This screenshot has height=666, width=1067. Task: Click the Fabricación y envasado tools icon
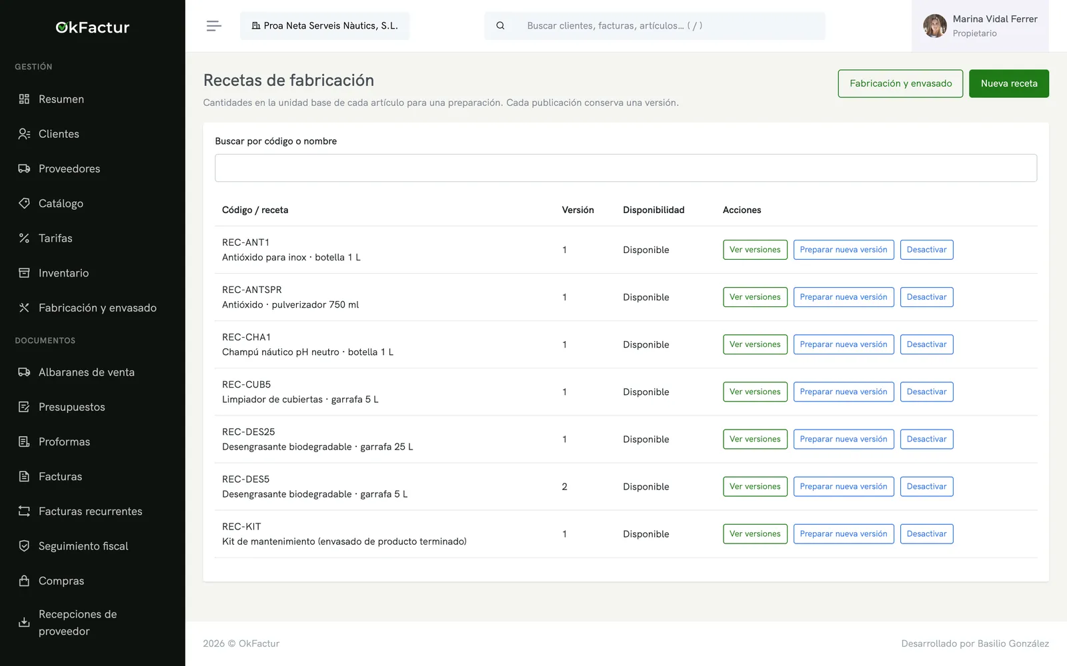(x=24, y=308)
